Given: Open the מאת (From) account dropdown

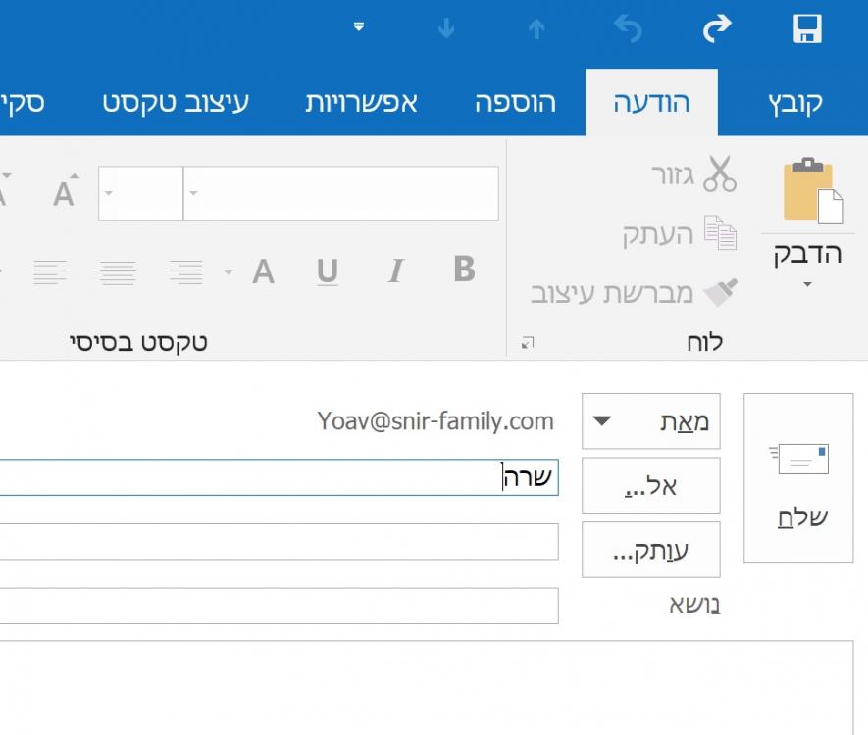Looking at the screenshot, I should 651,420.
